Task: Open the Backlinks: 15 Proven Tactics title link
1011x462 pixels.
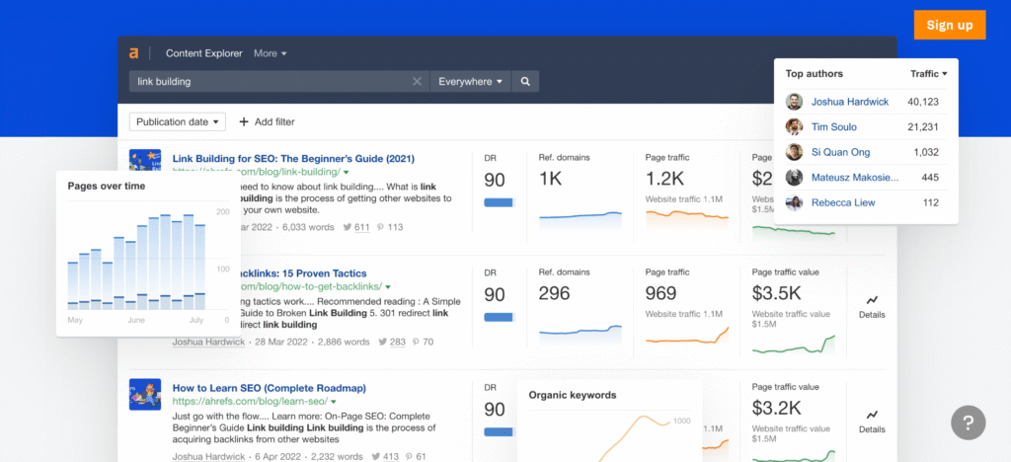Action: click(x=303, y=273)
